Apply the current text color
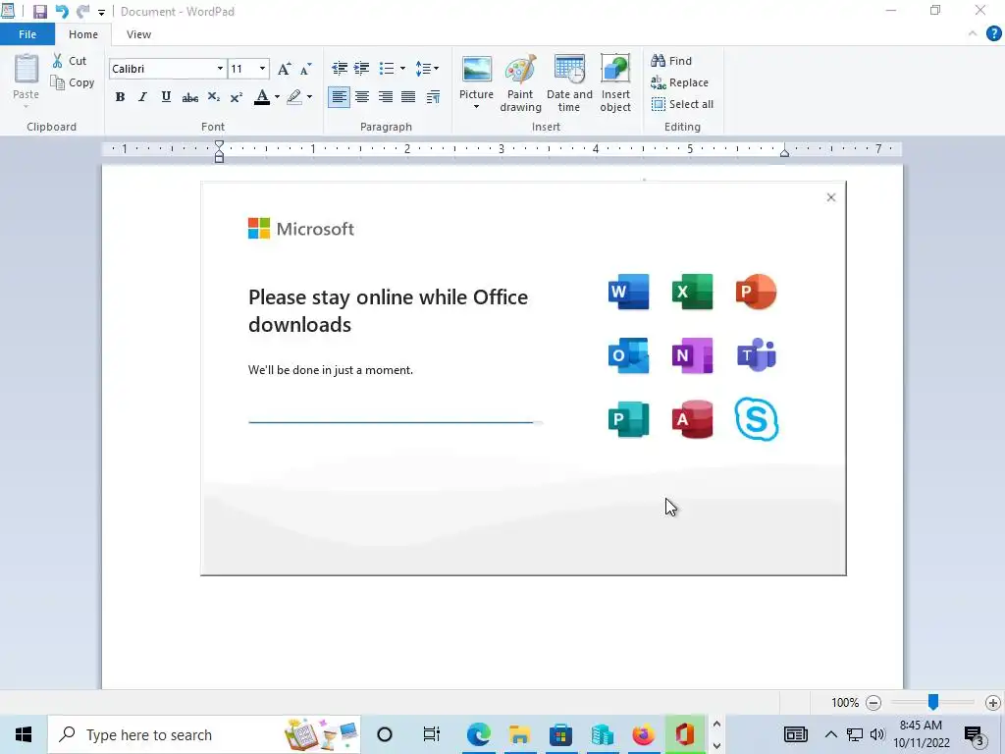 (261, 97)
